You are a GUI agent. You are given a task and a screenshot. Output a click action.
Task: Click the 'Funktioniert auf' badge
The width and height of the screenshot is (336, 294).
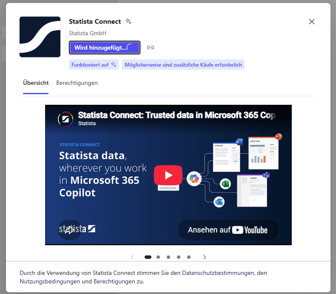click(x=94, y=64)
